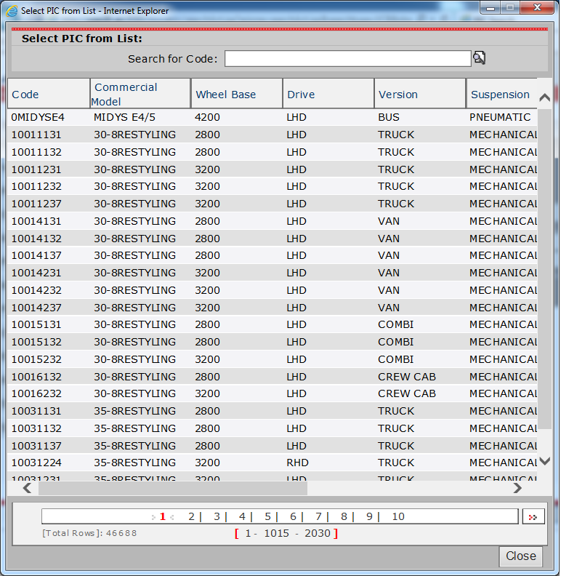Screen dimensions: 561x576
Task: Click the next pages double-arrow button
Action: [x=533, y=516]
